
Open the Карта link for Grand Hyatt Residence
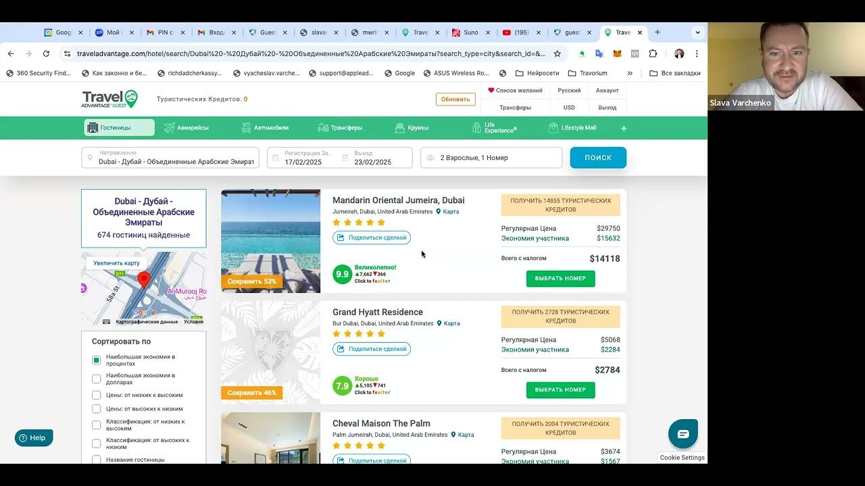pos(448,323)
